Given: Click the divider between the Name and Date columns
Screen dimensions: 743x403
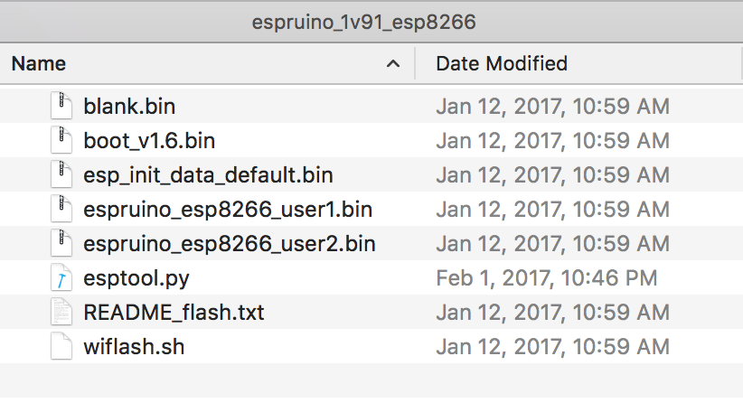Looking at the screenshot, I should 415,63.
